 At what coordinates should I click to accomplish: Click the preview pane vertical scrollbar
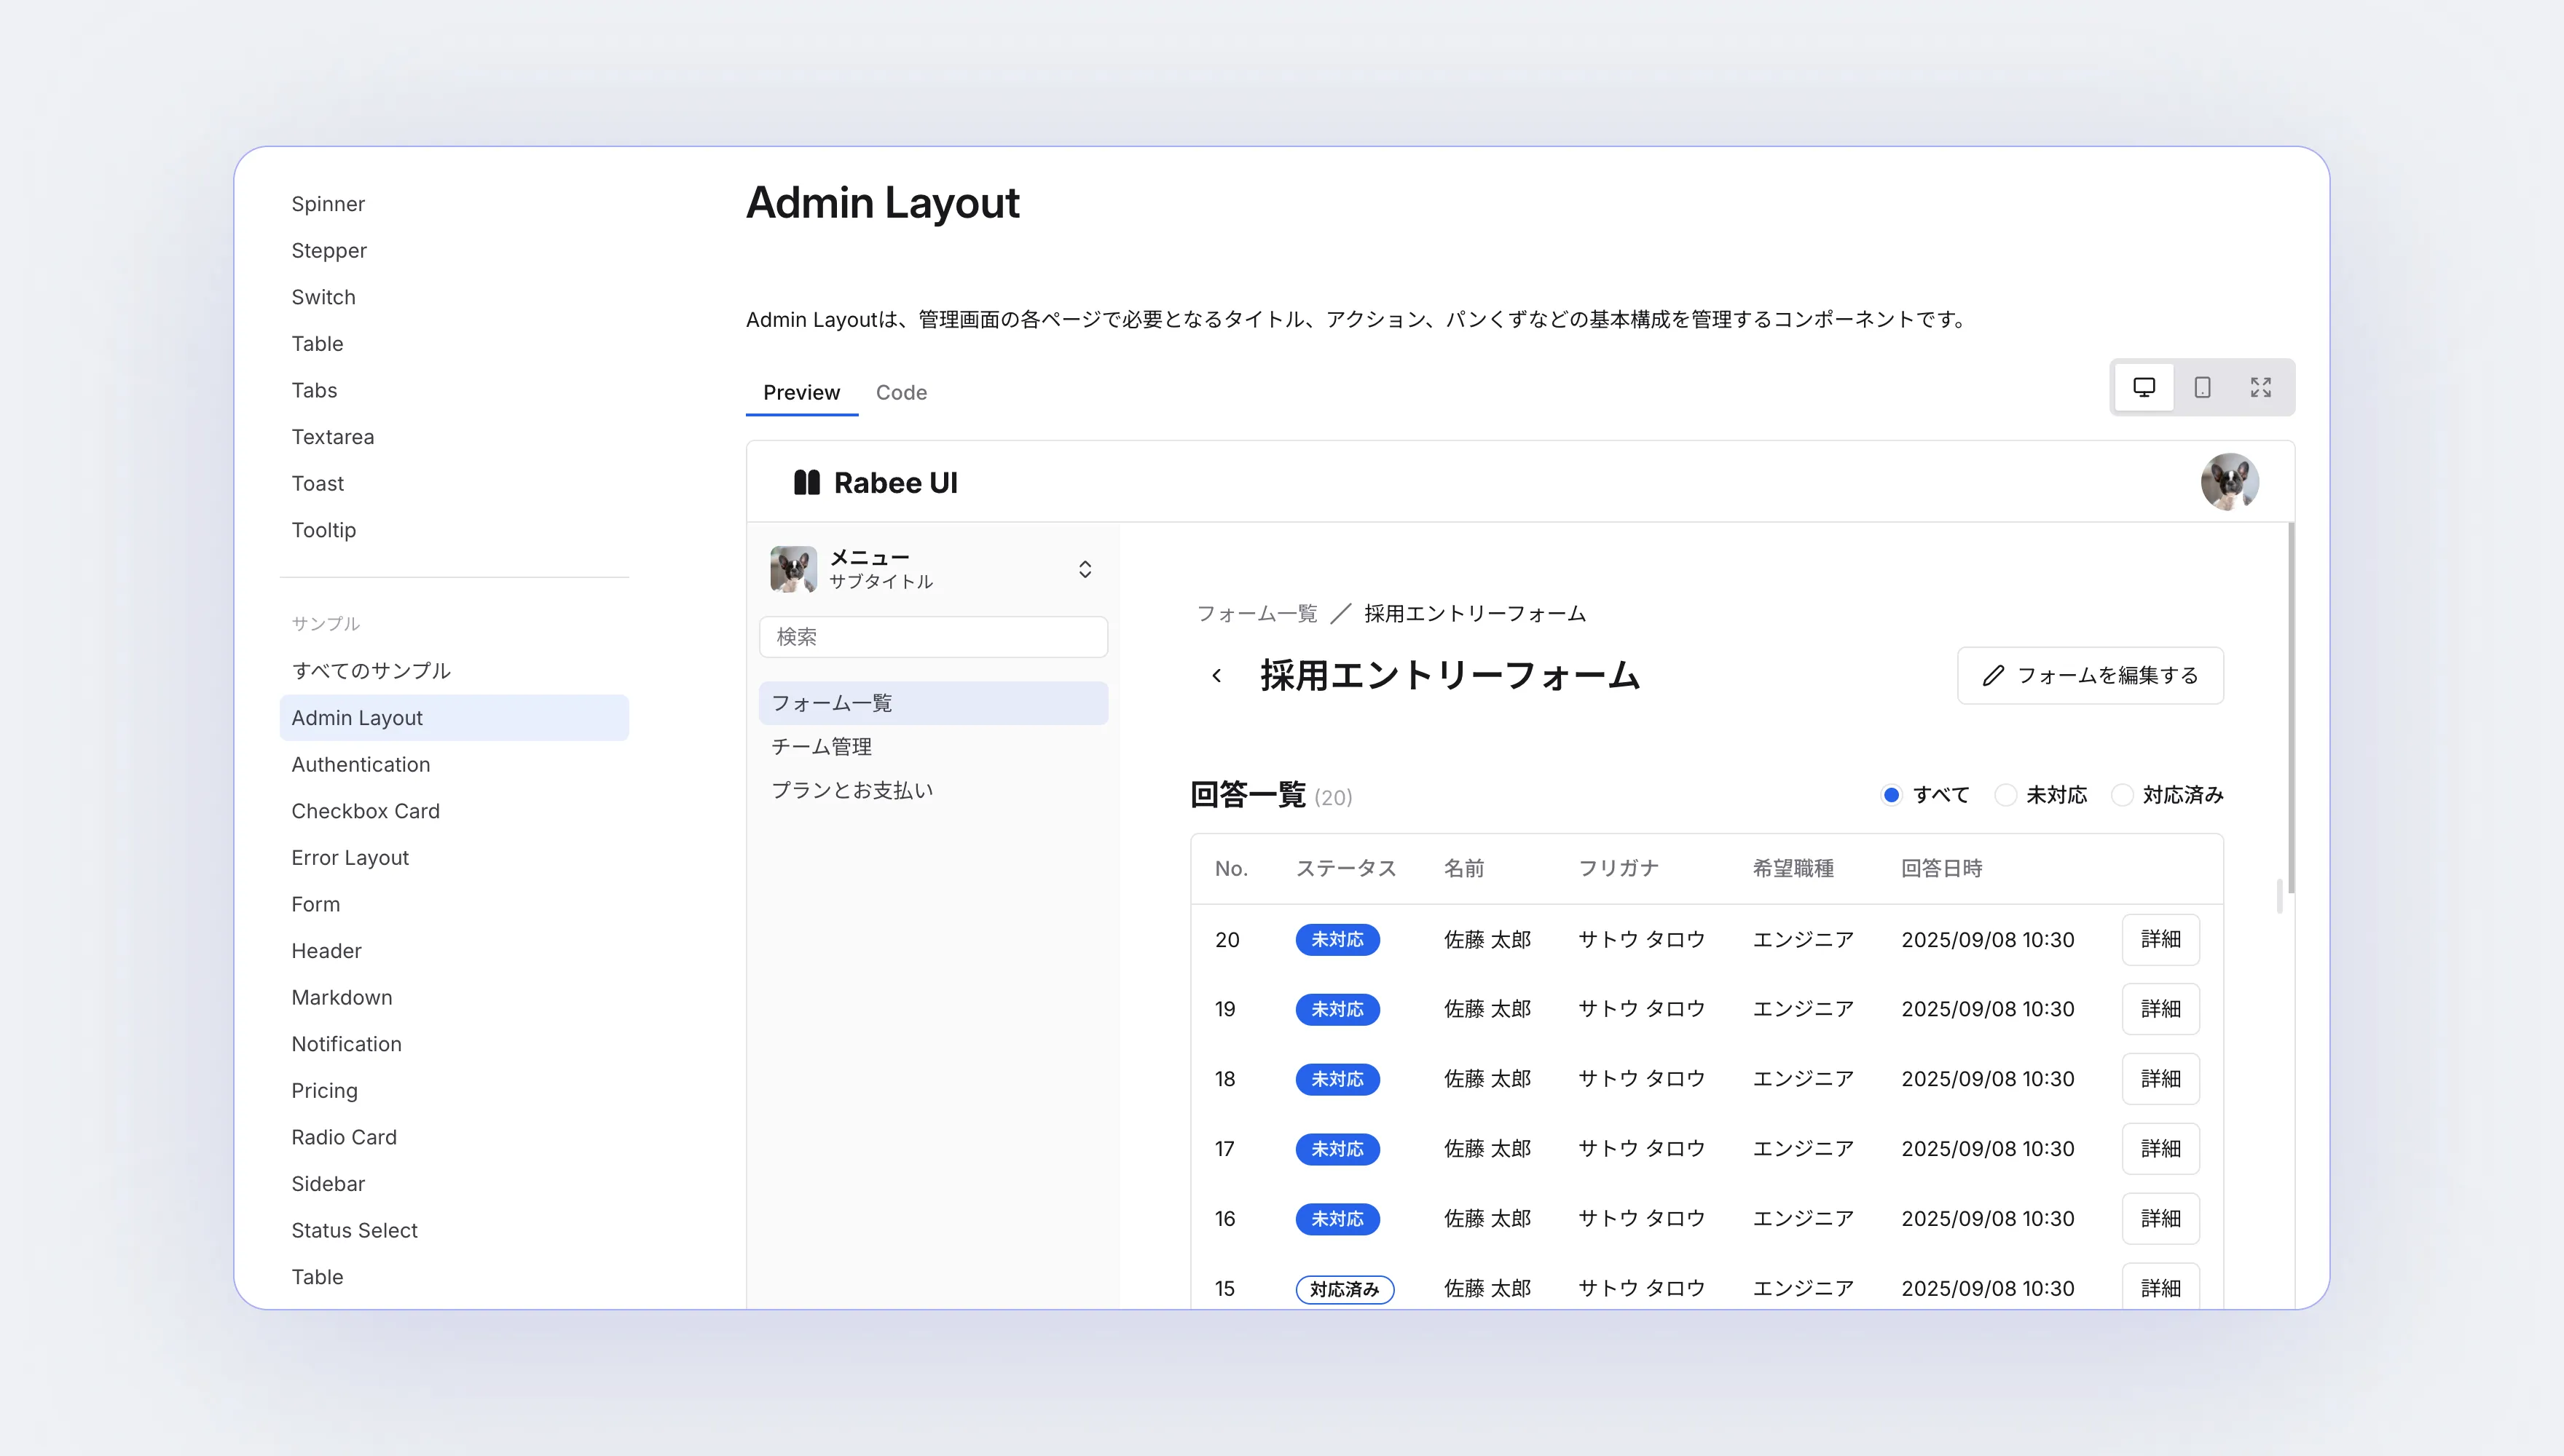[2291, 708]
